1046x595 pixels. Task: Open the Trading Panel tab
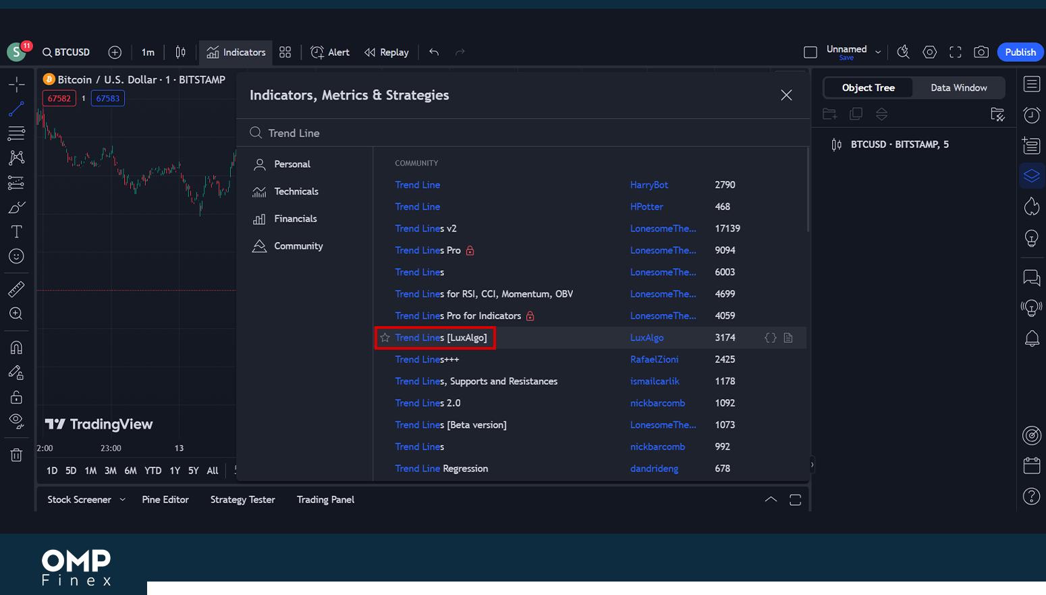(x=325, y=499)
